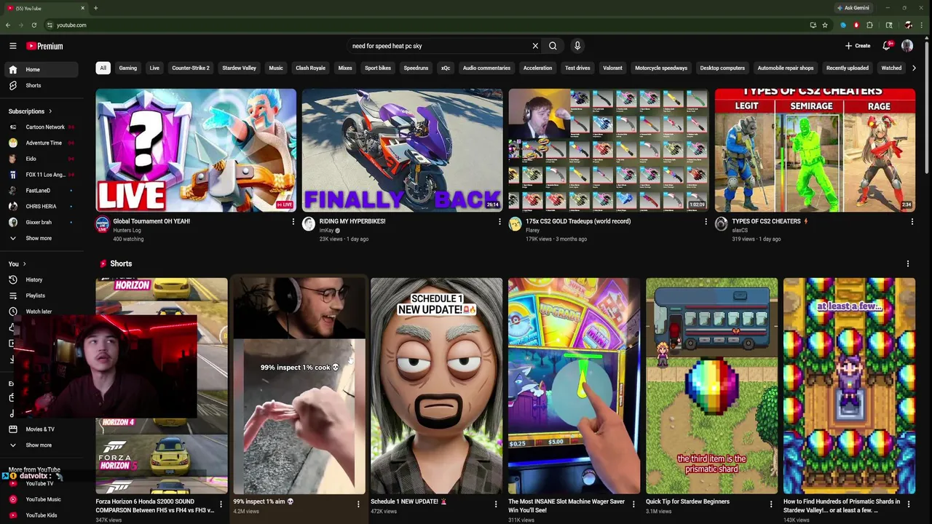Open options for Schedule 1 short

(x=496, y=504)
